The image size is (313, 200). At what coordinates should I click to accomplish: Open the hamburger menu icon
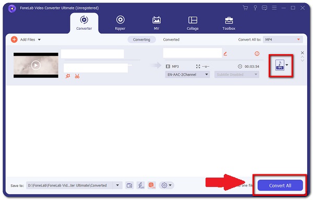click(274, 8)
